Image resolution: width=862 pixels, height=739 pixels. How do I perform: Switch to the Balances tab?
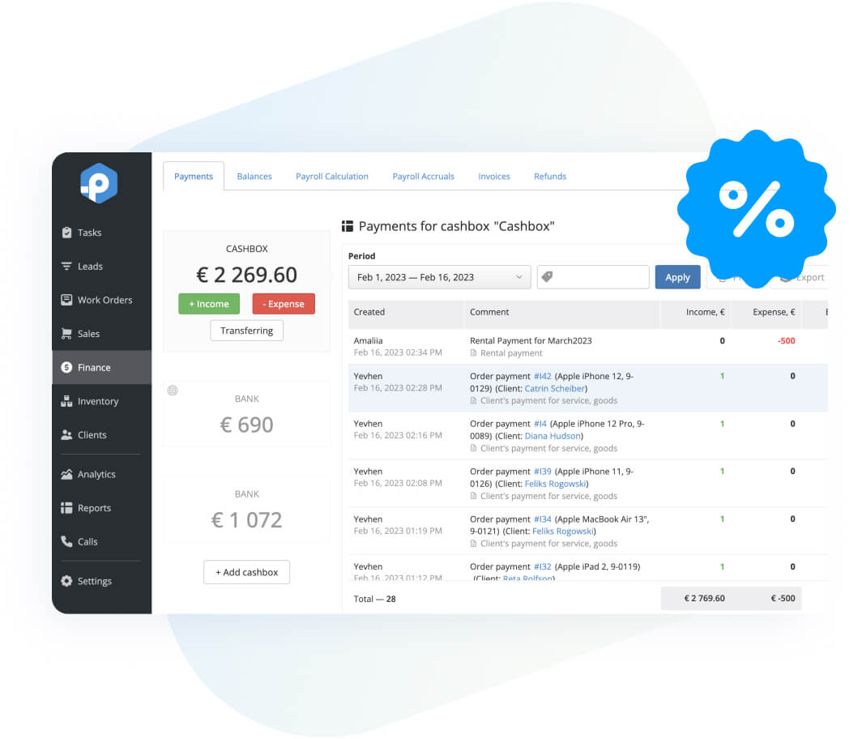point(254,176)
